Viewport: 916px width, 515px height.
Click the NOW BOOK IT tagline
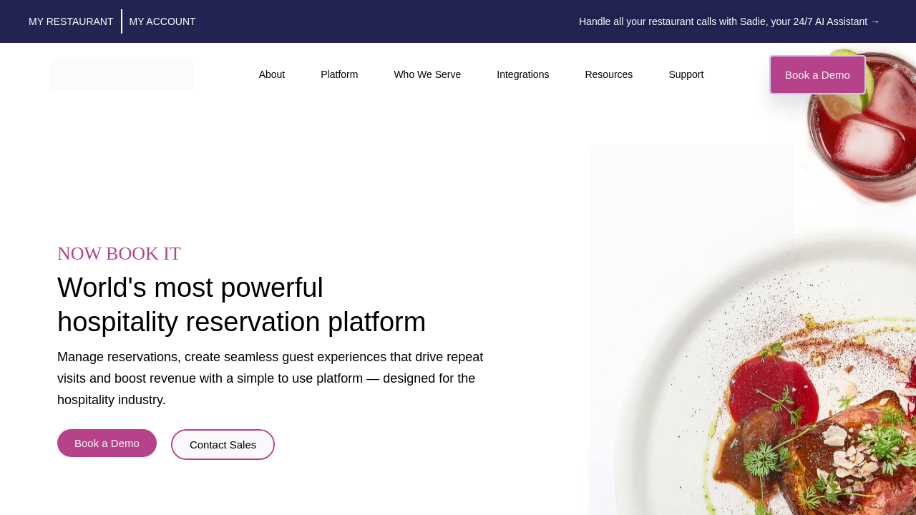coord(119,253)
